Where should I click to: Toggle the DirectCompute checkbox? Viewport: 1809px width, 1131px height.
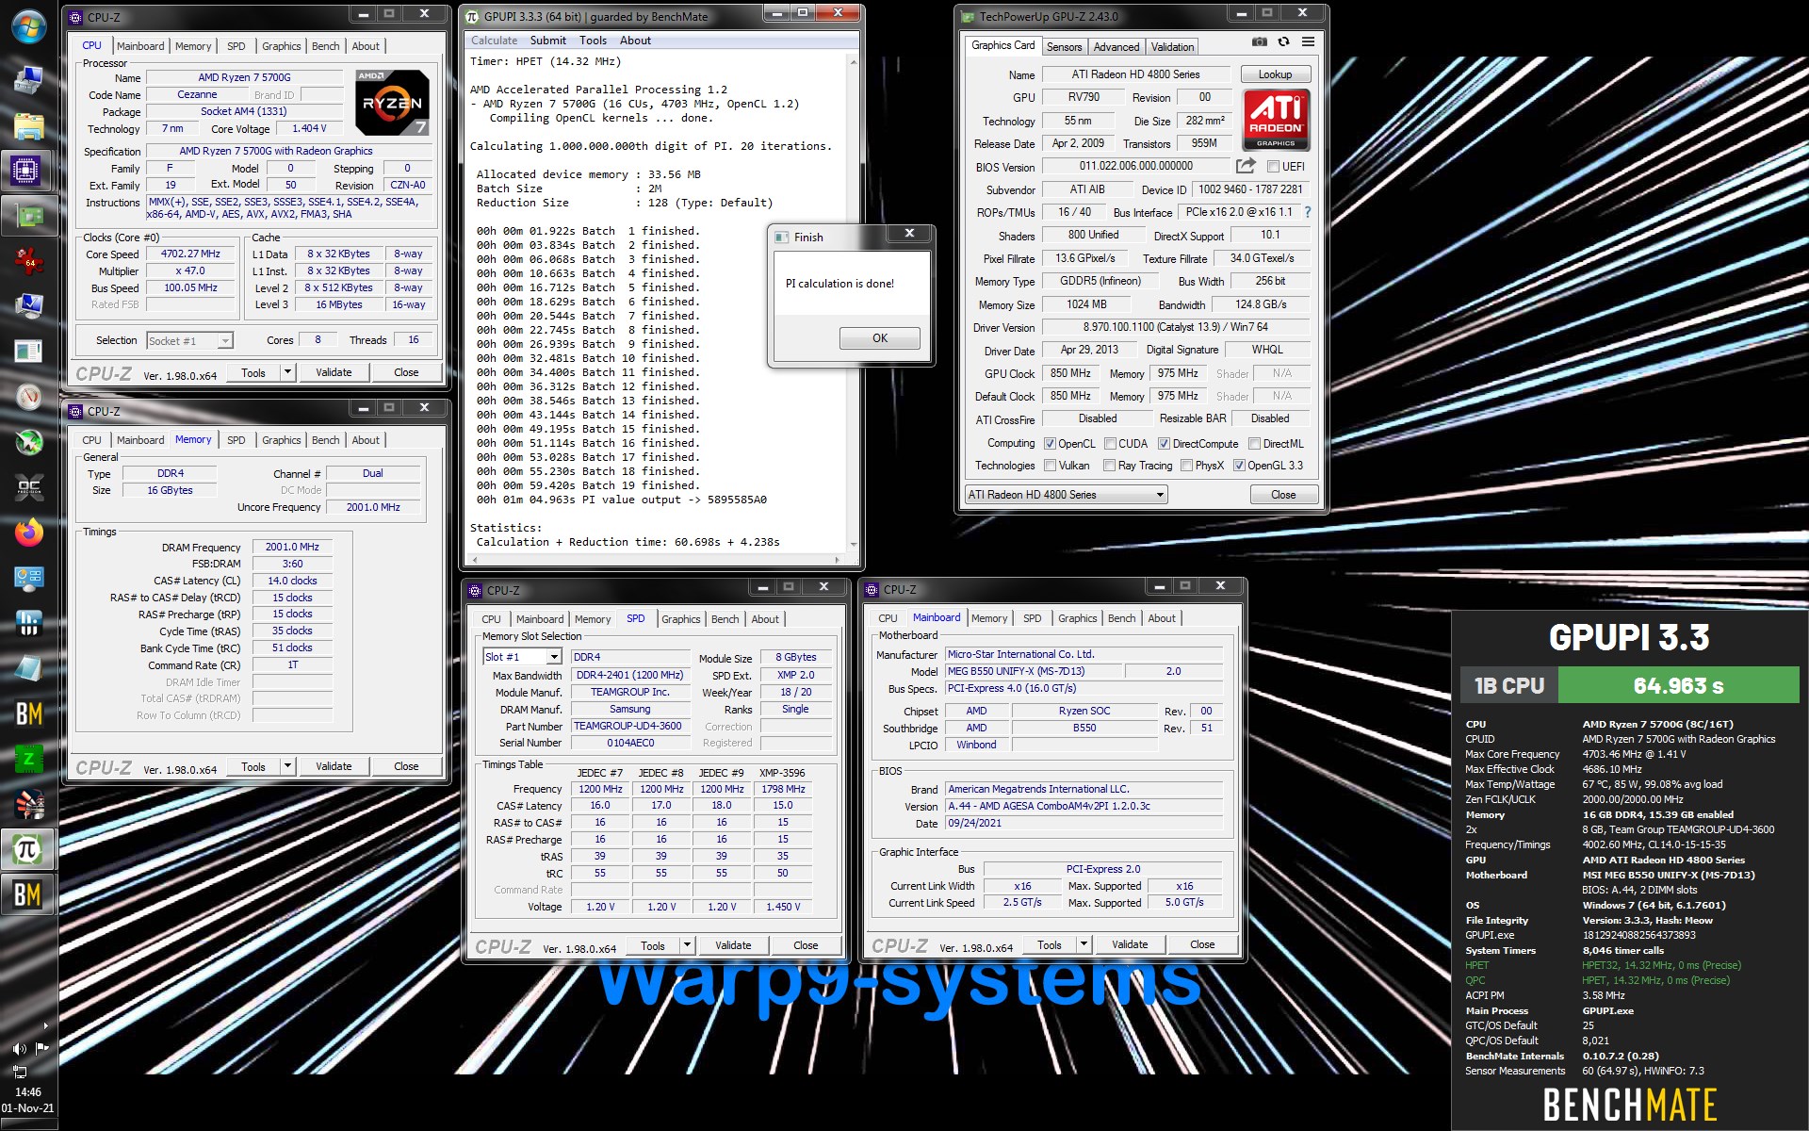coord(1164,444)
